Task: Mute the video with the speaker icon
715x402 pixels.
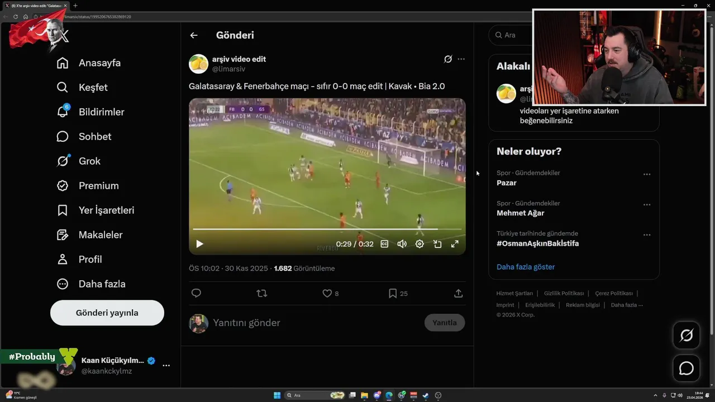Action: pos(402,244)
